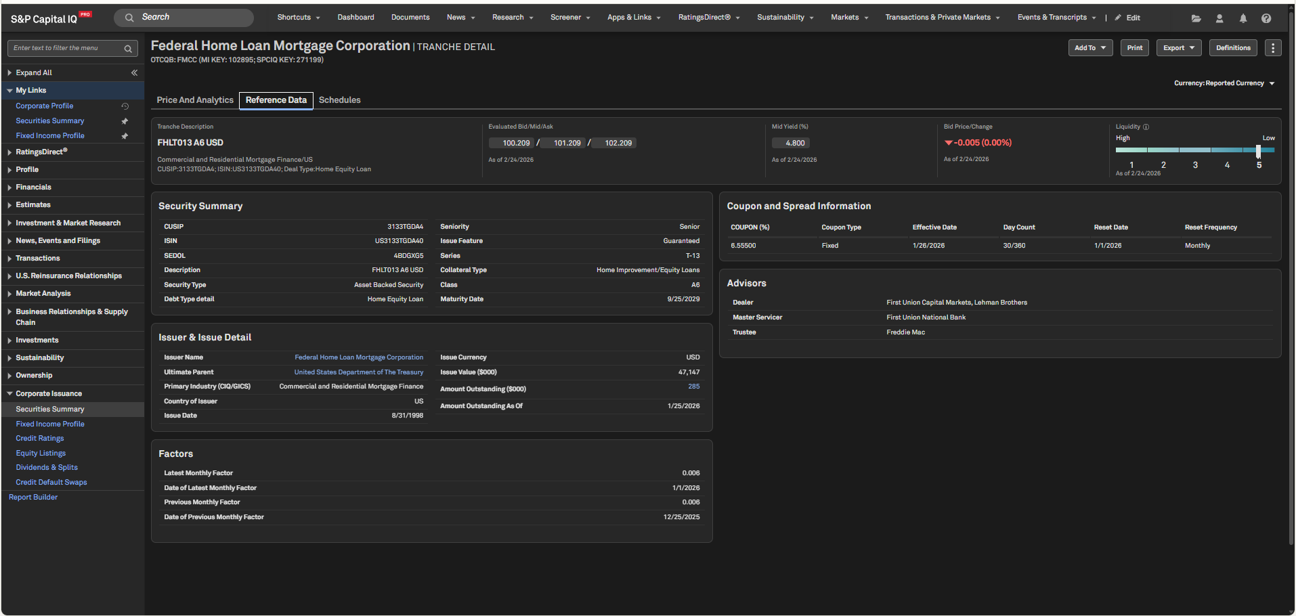Viewport: 1296px width, 616px height.
Task: Click the liquidity scale slider handle
Action: pyautogui.click(x=1258, y=151)
